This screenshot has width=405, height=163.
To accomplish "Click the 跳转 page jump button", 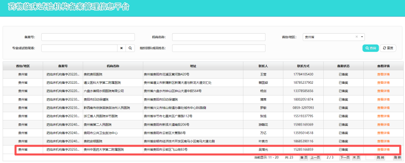I will (x=381, y=157).
